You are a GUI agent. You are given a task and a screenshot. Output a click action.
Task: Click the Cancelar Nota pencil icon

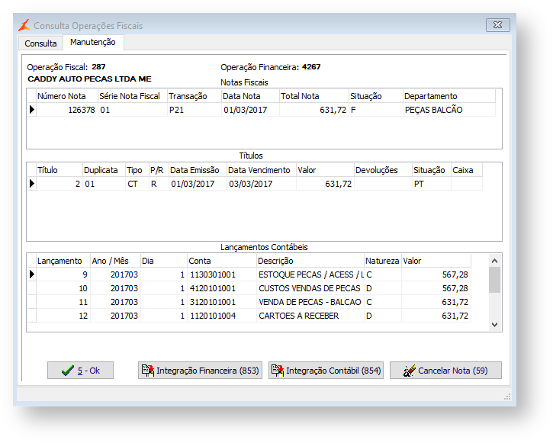click(x=409, y=371)
